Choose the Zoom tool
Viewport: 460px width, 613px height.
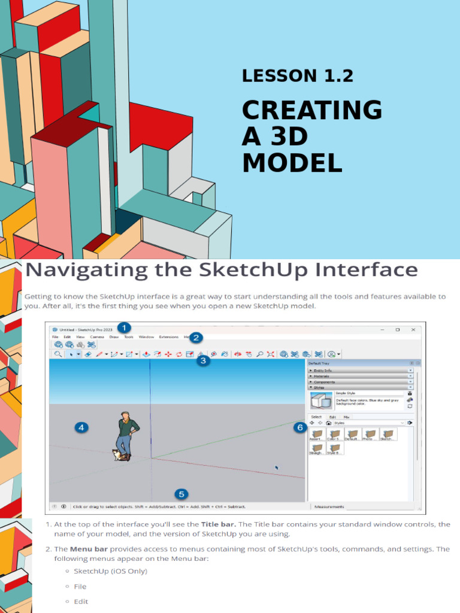(259, 354)
